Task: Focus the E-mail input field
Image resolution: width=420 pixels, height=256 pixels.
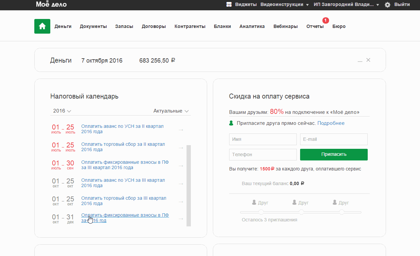Action: (334, 139)
